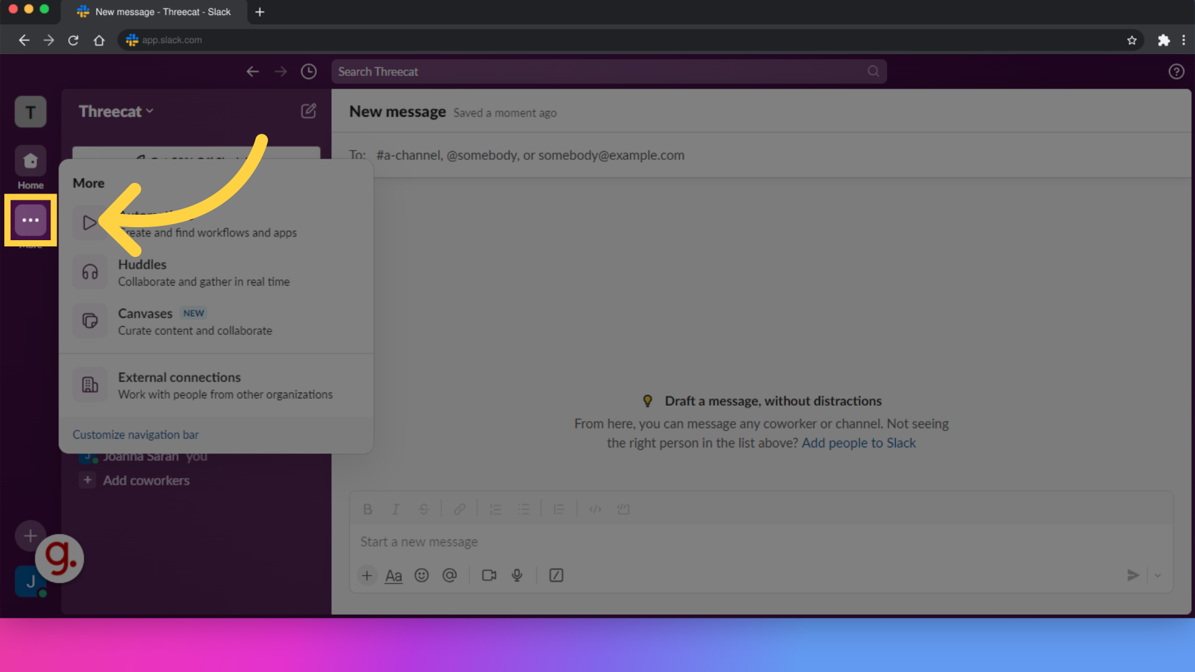Navigate forward in Slack history

pyautogui.click(x=281, y=72)
